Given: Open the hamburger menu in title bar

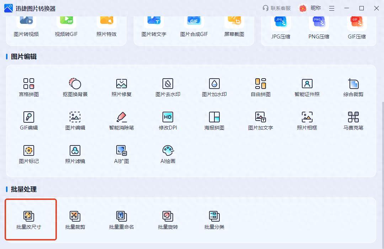Looking at the screenshot, I should click(332, 8).
